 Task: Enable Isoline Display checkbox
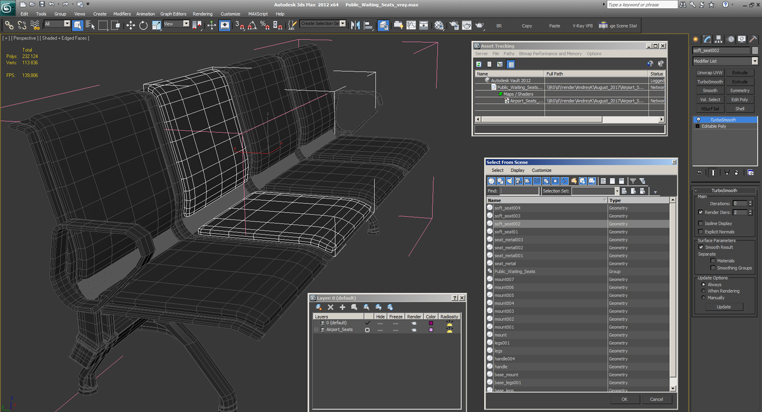click(x=701, y=224)
